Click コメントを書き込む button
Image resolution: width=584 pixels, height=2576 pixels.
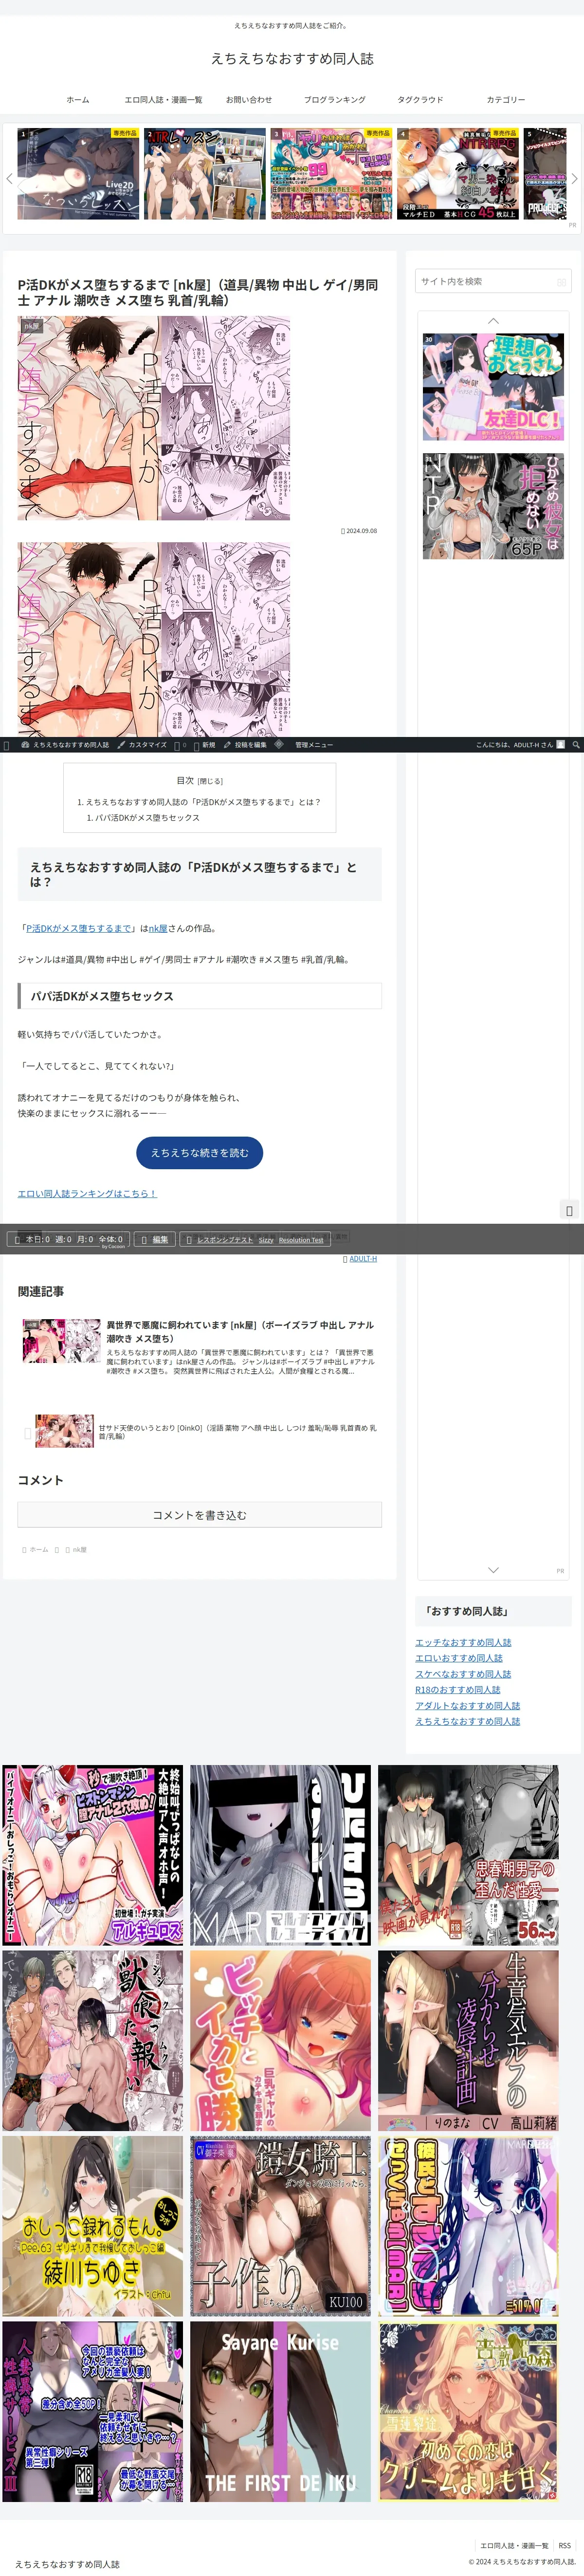coord(199,1515)
